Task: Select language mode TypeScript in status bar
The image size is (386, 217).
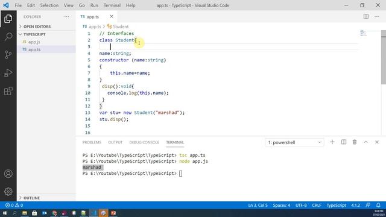Action: click(336, 205)
